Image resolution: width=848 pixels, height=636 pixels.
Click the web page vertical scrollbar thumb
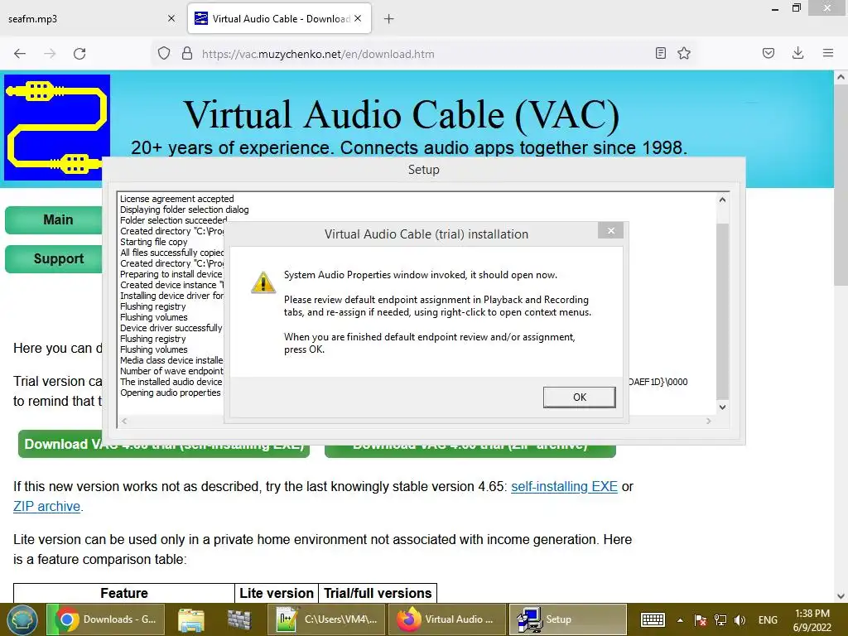[x=841, y=186]
